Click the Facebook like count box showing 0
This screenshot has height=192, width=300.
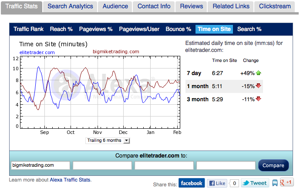pos(234,183)
